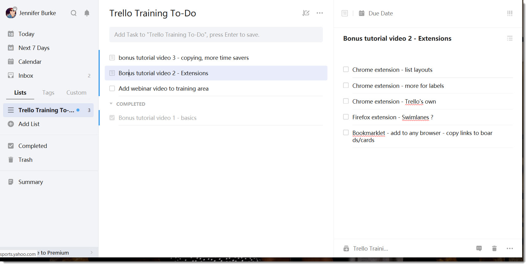This screenshot has height=266, width=528.
Task: Click the detail title Bonus tutorial video 2 - Extensions
Action: click(x=397, y=39)
